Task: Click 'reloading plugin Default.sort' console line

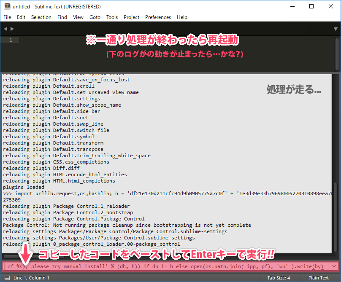Action: coord(46,118)
